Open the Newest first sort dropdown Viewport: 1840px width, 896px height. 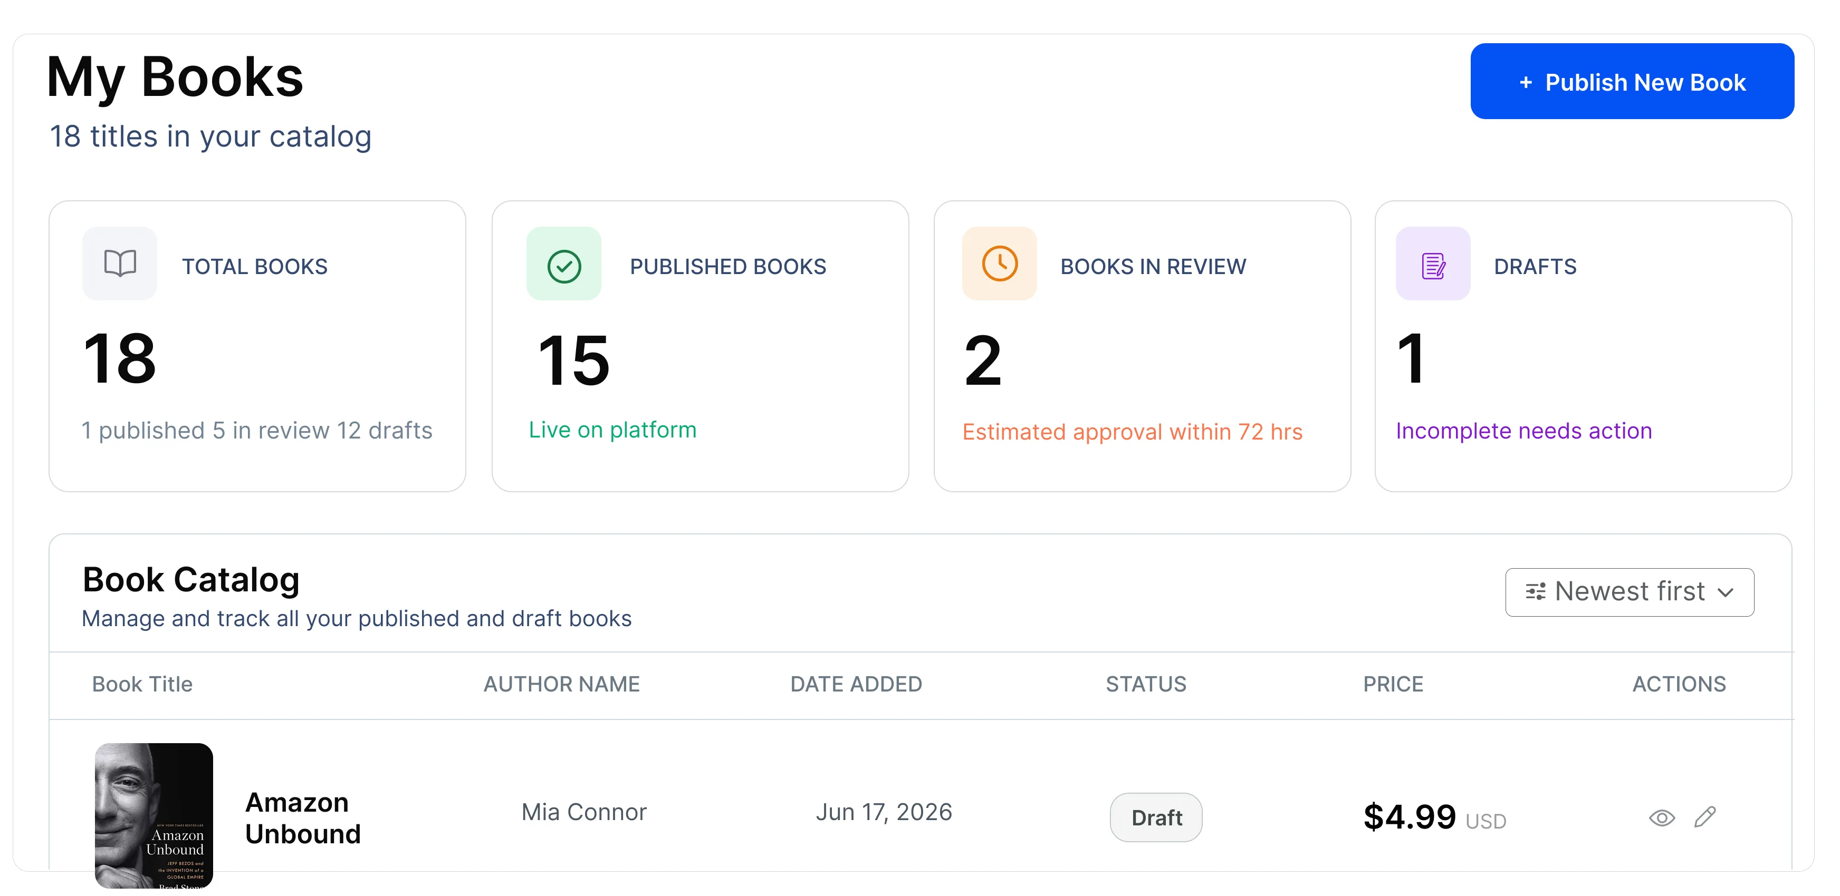click(1630, 591)
